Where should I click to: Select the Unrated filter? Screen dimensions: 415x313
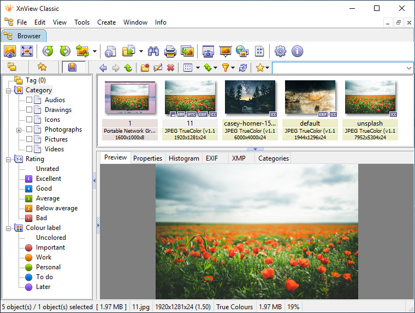(x=48, y=169)
